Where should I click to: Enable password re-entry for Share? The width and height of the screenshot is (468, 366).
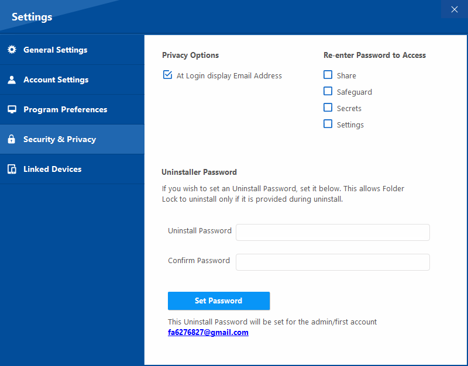(328, 75)
